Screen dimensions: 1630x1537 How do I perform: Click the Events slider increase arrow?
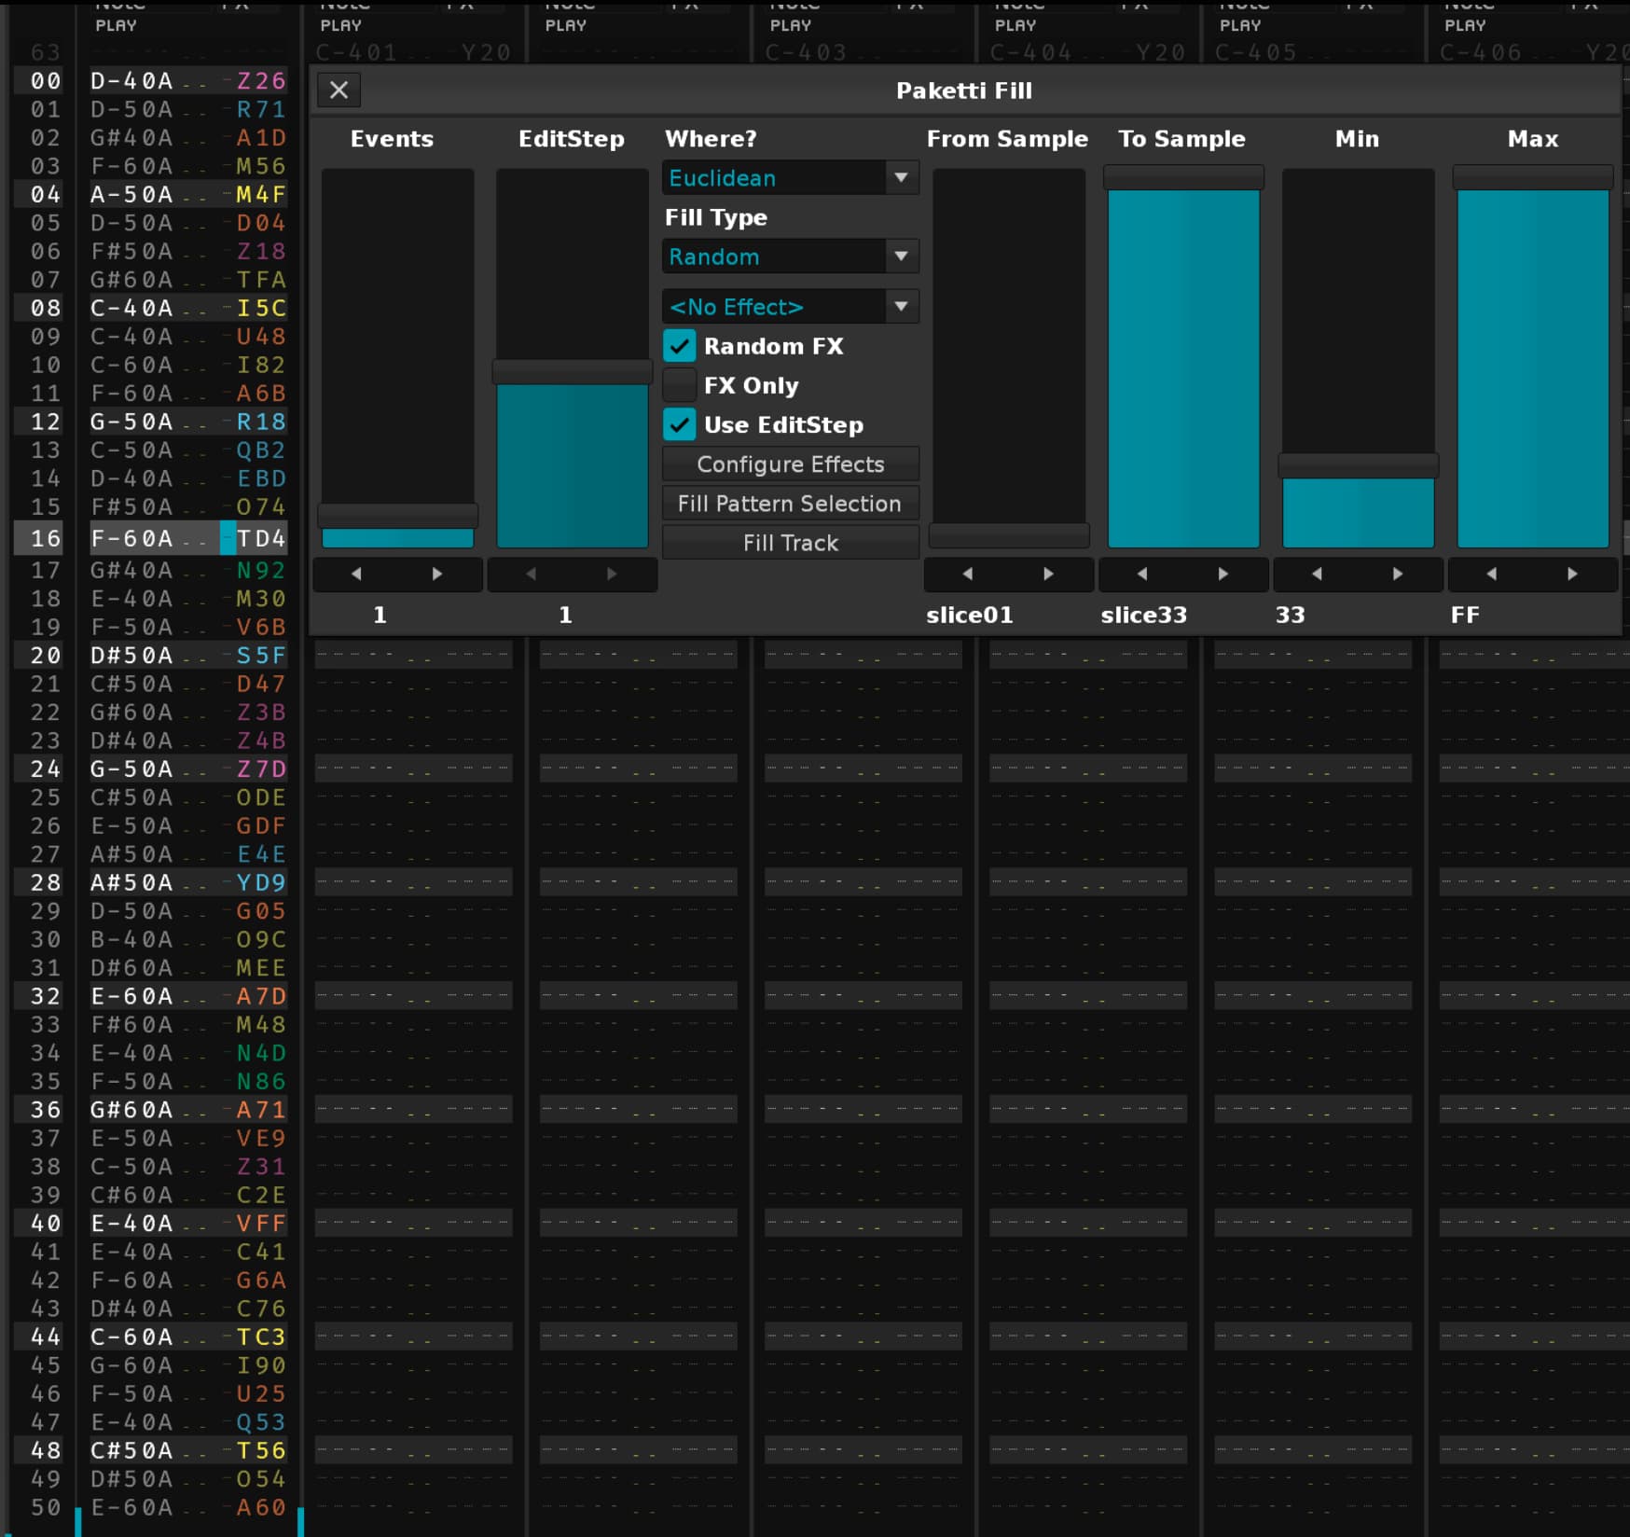[437, 575]
